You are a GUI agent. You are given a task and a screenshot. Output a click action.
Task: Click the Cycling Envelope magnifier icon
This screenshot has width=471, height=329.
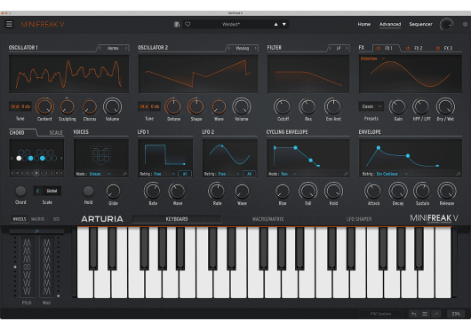coord(346,174)
